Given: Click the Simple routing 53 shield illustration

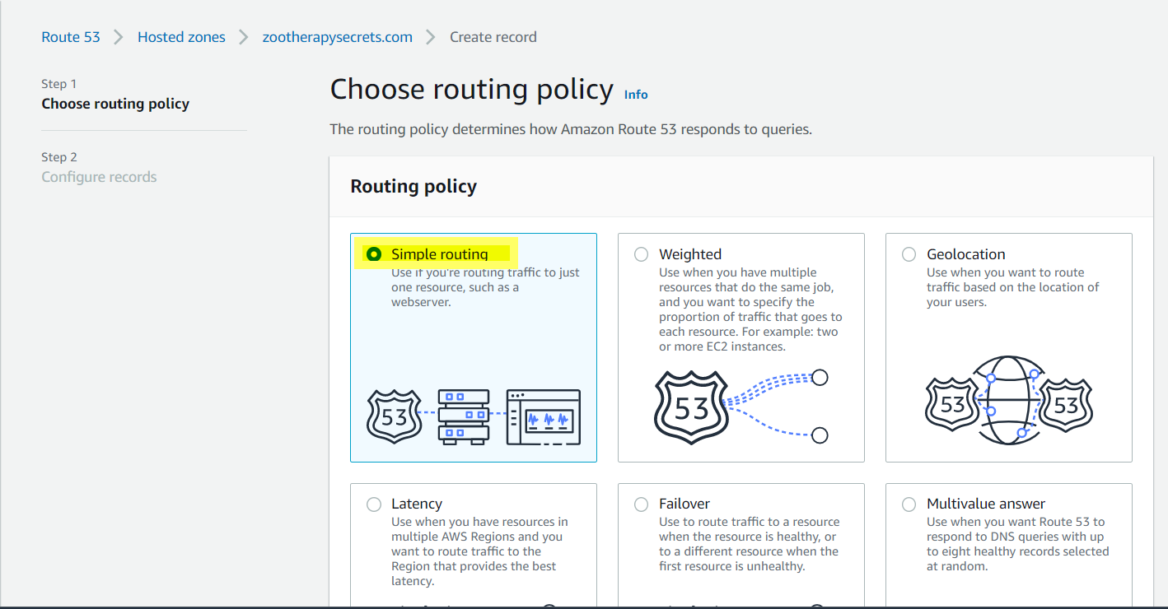Looking at the screenshot, I should click(394, 417).
